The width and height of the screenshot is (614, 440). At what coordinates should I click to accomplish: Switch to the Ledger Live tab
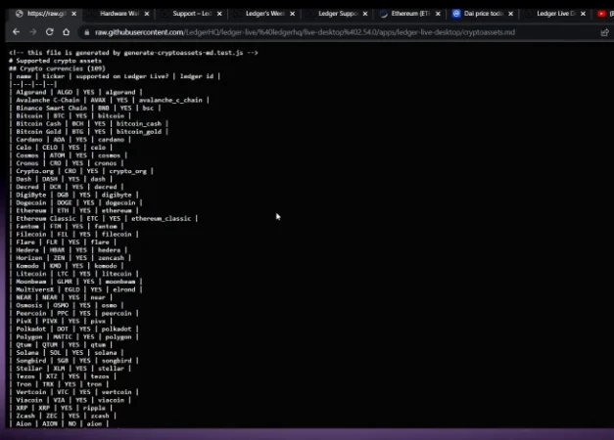(555, 14)
